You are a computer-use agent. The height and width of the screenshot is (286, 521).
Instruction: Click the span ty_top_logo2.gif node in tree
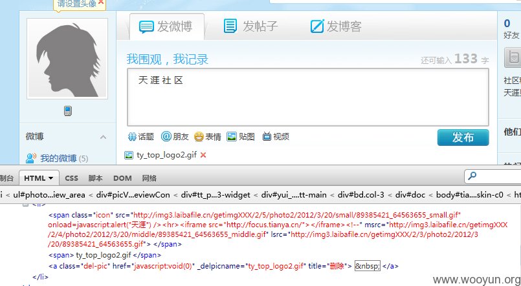click(105, 255)
